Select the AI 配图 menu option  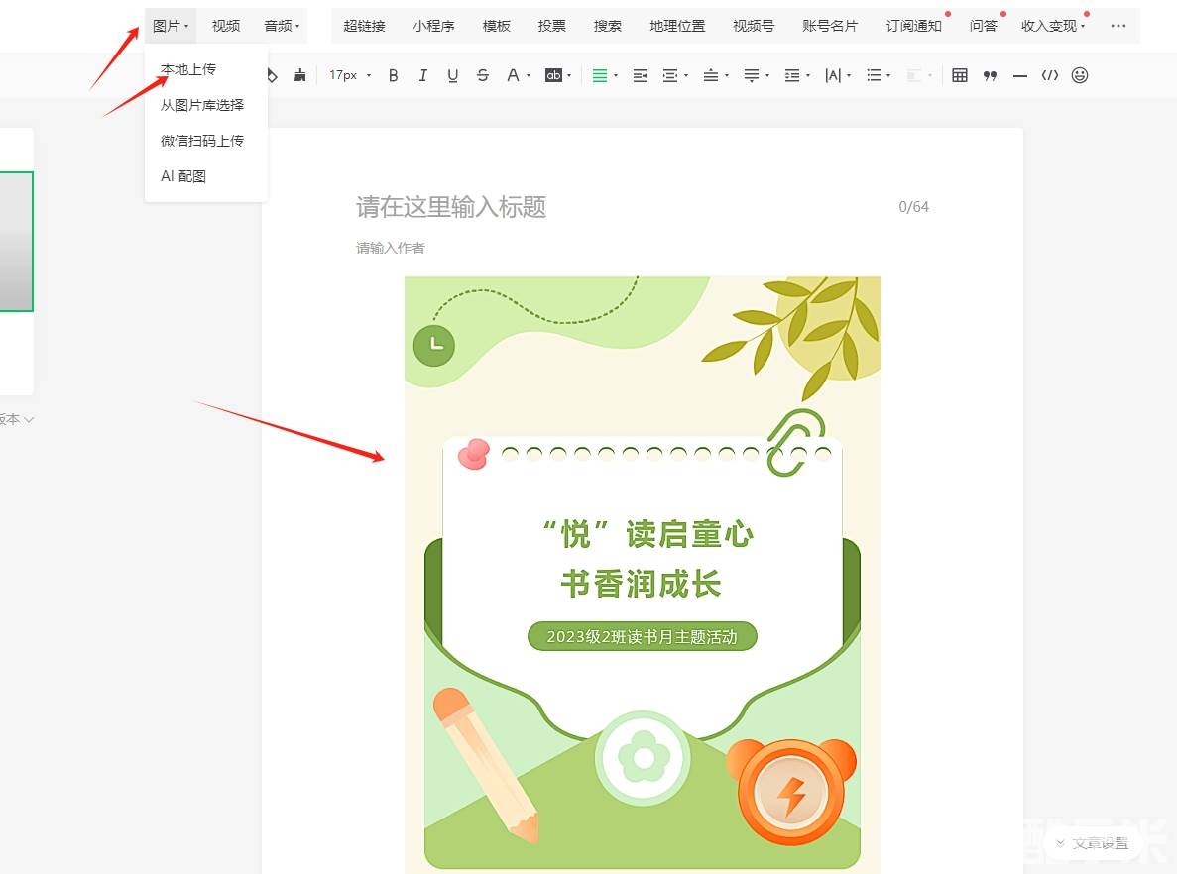[183, 176]
